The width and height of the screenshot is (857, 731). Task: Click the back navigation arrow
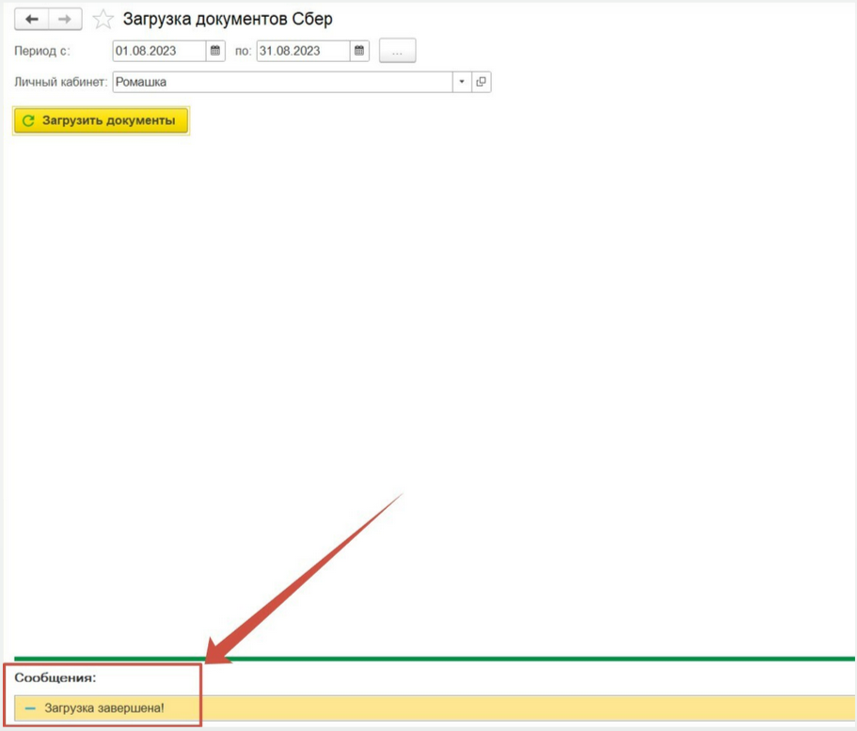31,20
